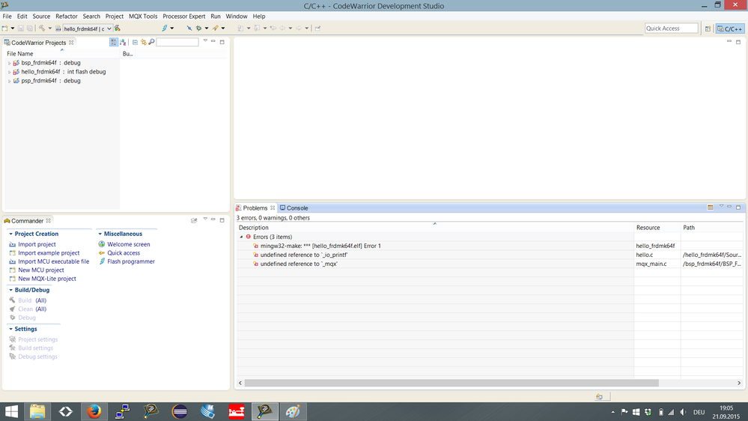The width and height of the screenshot is (748, 421).
Task: Click the Problems view column configuration icon
Action: (711, 208)
